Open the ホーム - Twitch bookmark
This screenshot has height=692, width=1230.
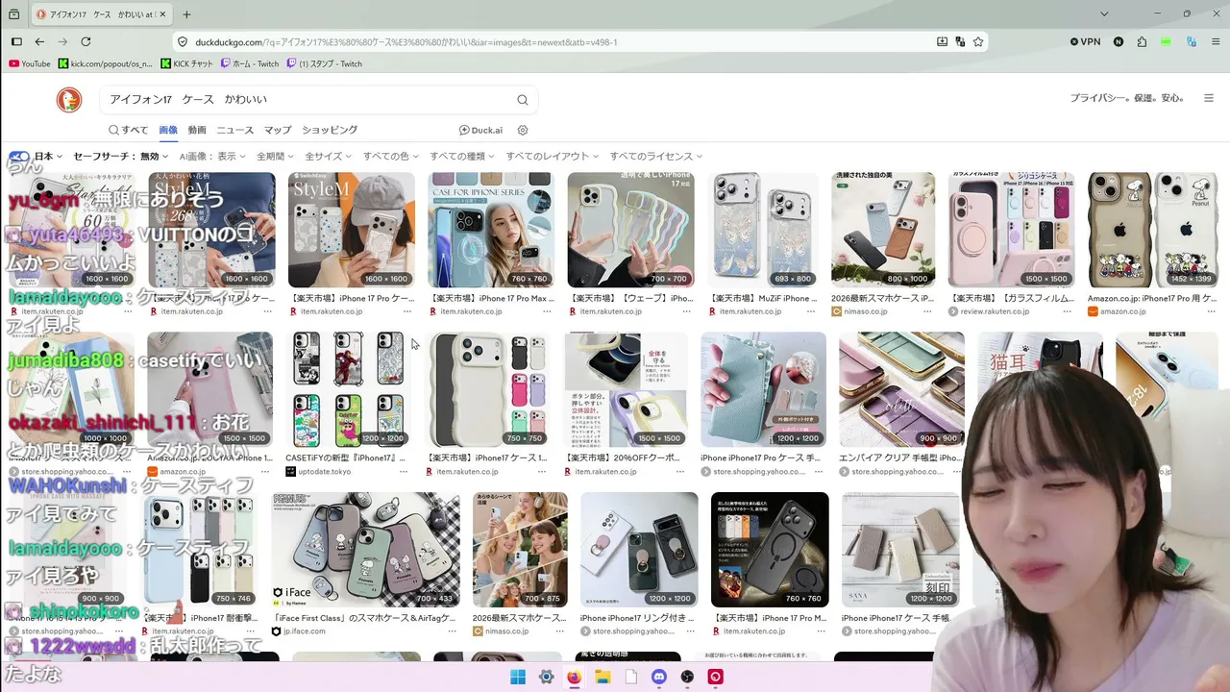click(250, 64)
